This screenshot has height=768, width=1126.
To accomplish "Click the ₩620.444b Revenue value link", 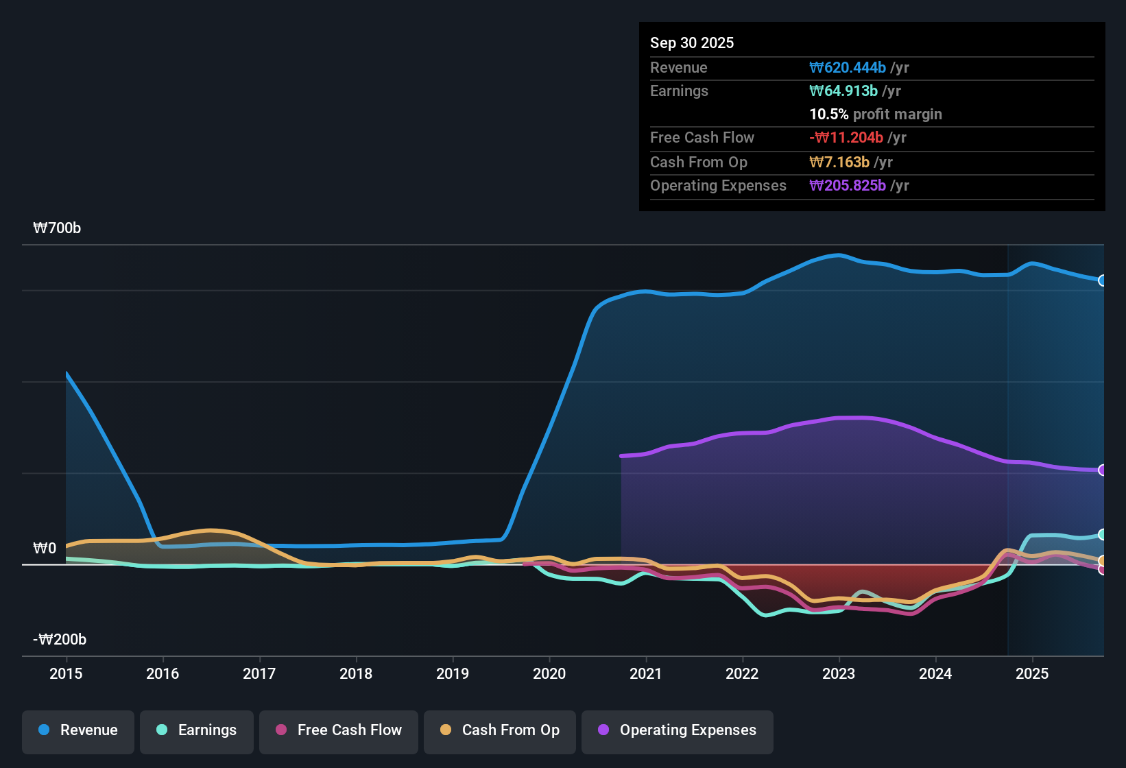I will [847, 67].
